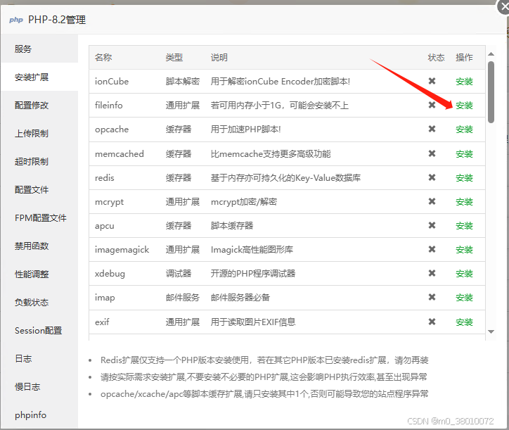Click memcached status X icon

point(432,153)
